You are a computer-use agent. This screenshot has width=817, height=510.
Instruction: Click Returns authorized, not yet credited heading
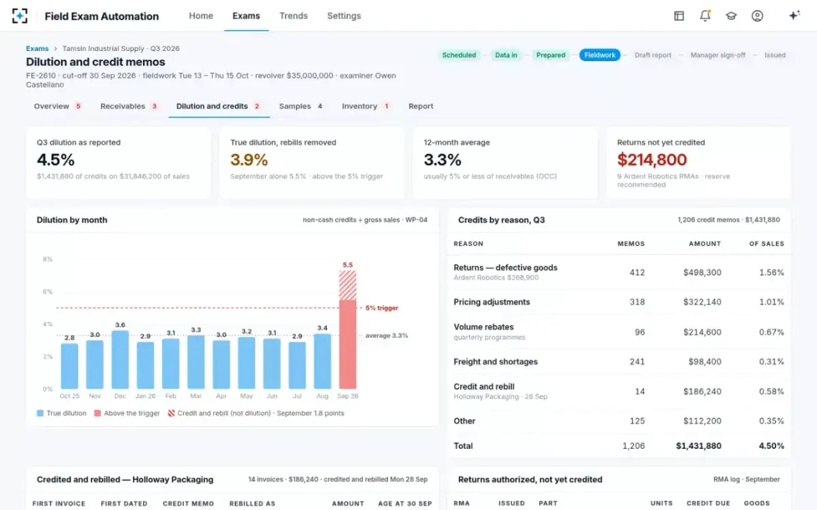(x=530, y=479)
